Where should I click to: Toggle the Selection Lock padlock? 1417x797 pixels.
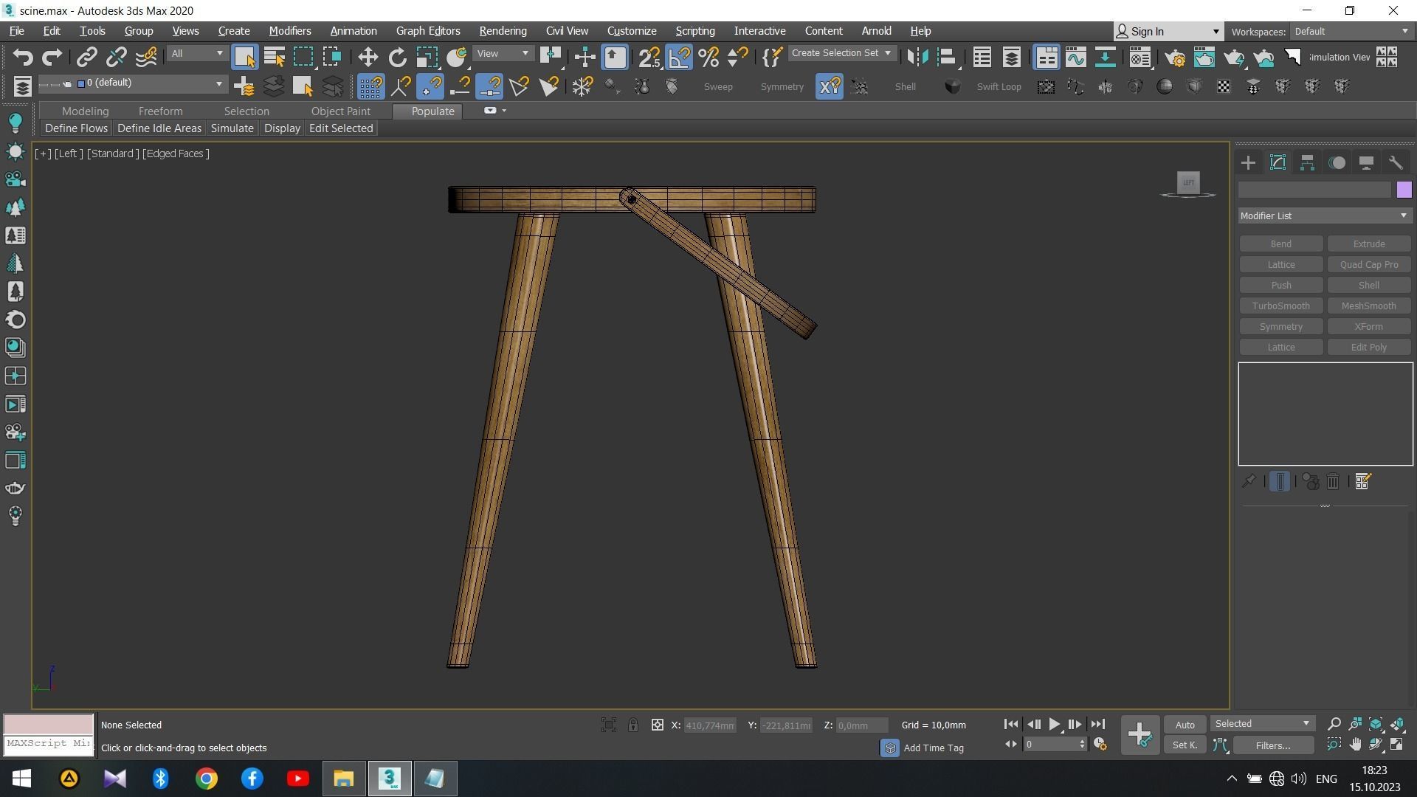(x=633, y=725)
